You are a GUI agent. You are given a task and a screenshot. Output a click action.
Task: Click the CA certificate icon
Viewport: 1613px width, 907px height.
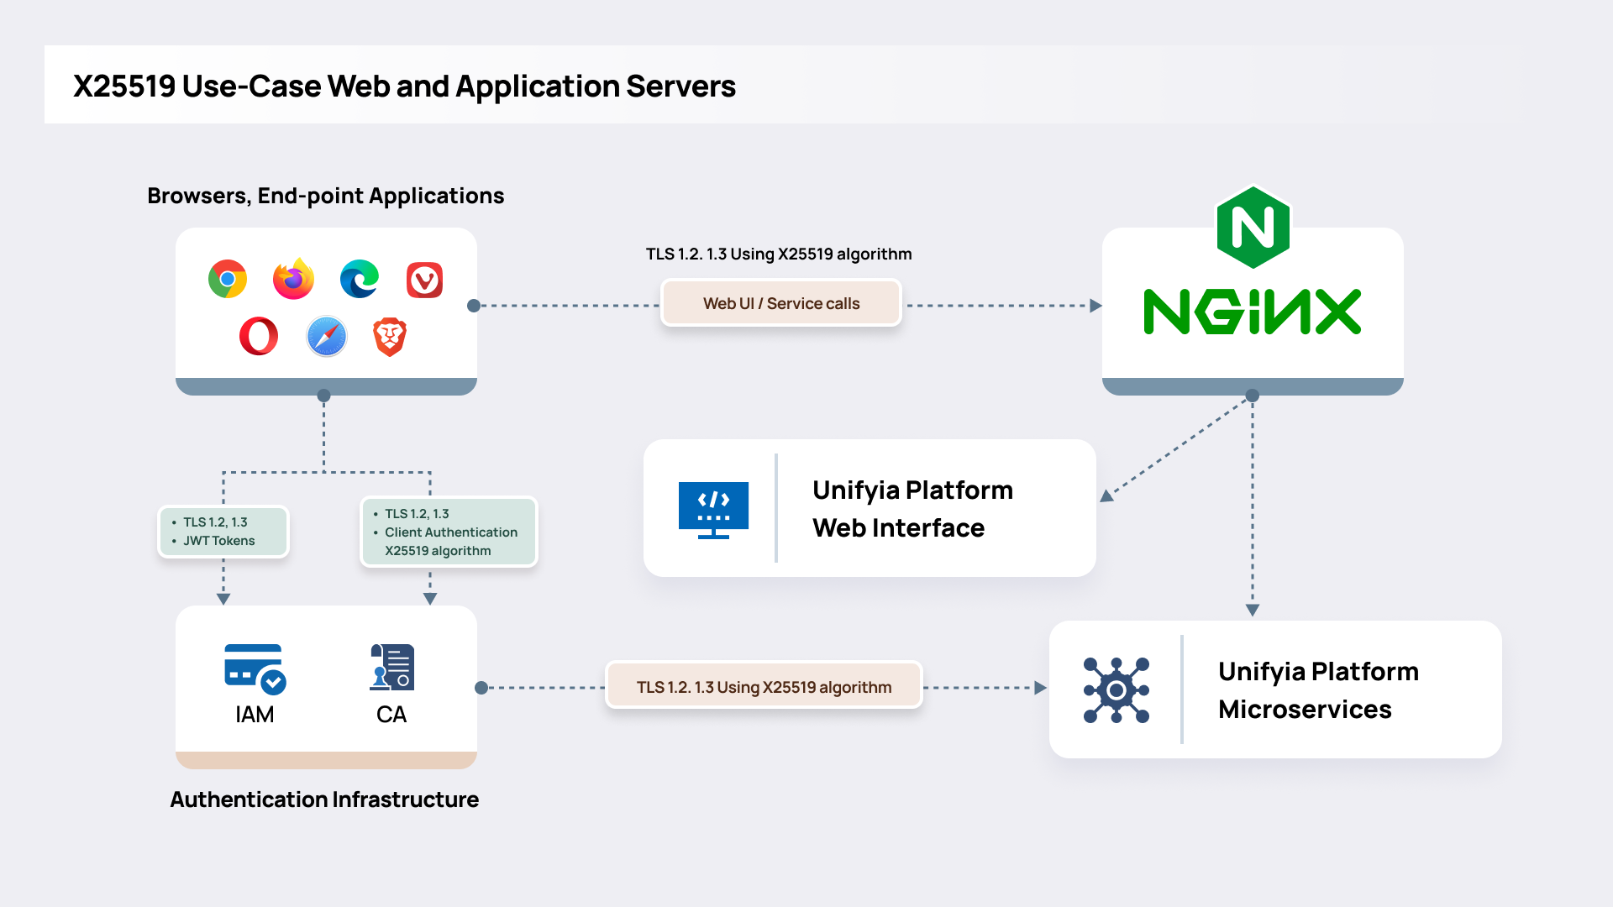coord(391,668)
